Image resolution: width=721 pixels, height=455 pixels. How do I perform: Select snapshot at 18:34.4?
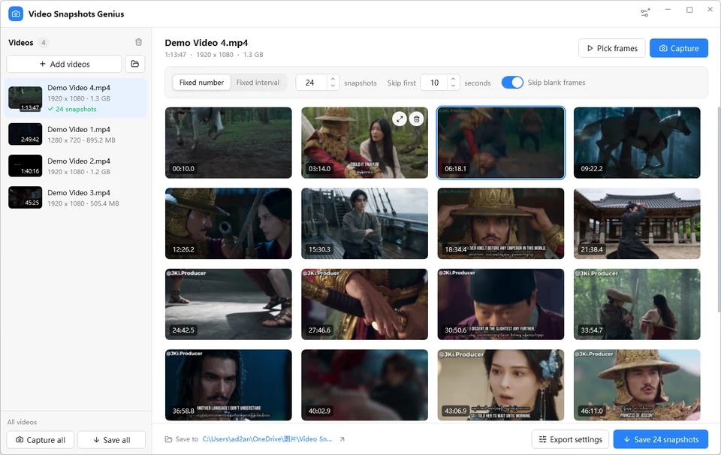[x=501, y=223]
